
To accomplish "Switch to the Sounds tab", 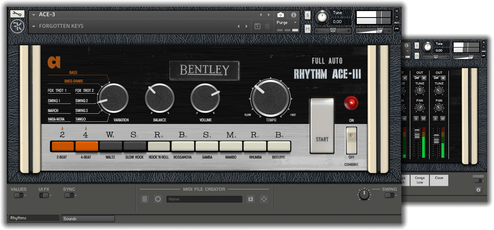I will [x=88, y=219].
